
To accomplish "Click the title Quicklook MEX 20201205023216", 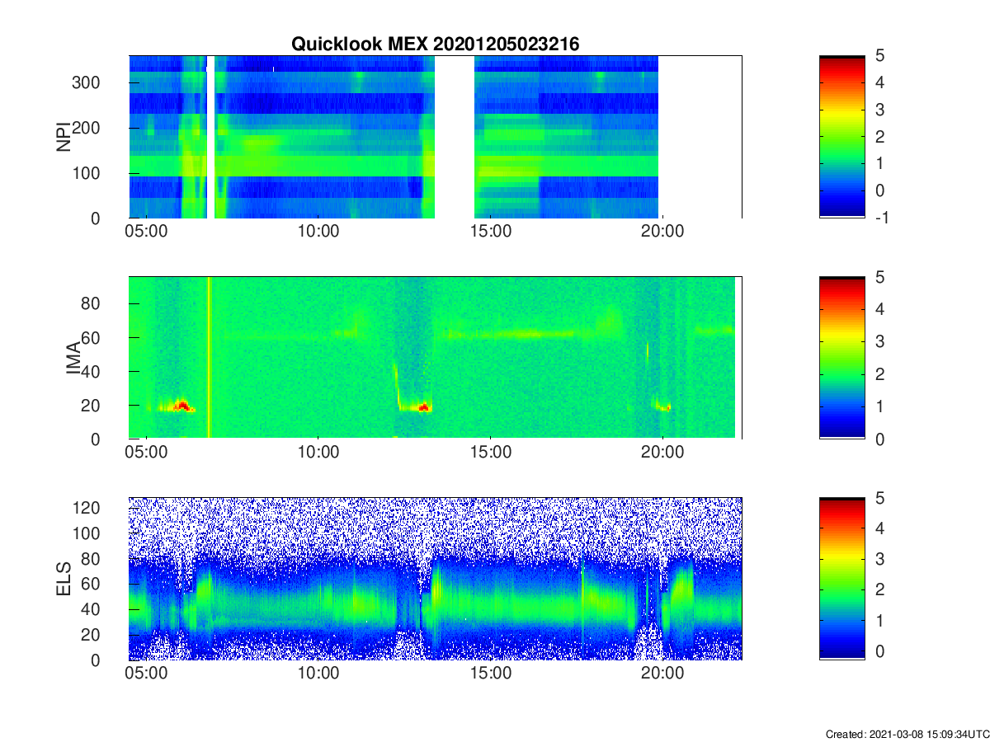I will coord(436,45).
